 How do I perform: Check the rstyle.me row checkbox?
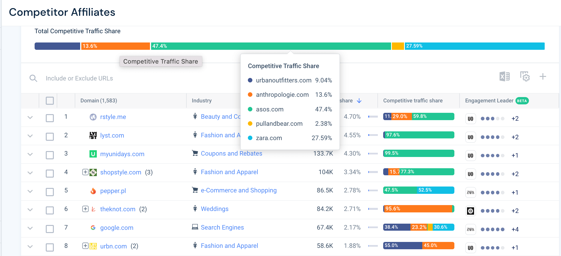tap(50, 118)
